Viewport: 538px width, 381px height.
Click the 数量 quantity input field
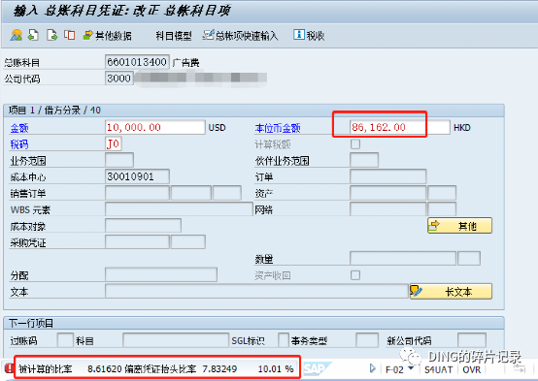pos(403,258)
